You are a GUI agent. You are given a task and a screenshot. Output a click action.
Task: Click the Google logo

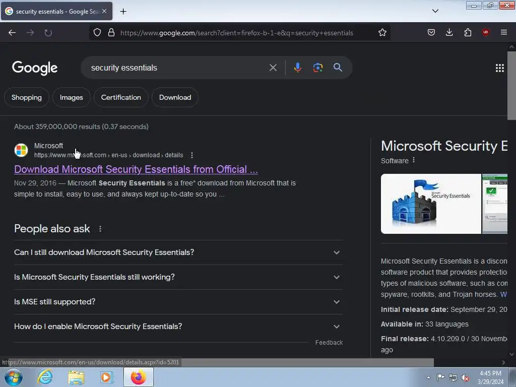(35, 68)
